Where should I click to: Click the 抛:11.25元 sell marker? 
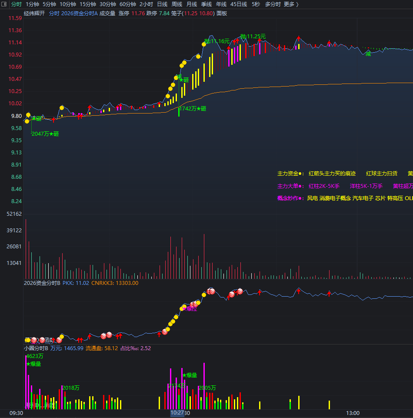point(253,37)
